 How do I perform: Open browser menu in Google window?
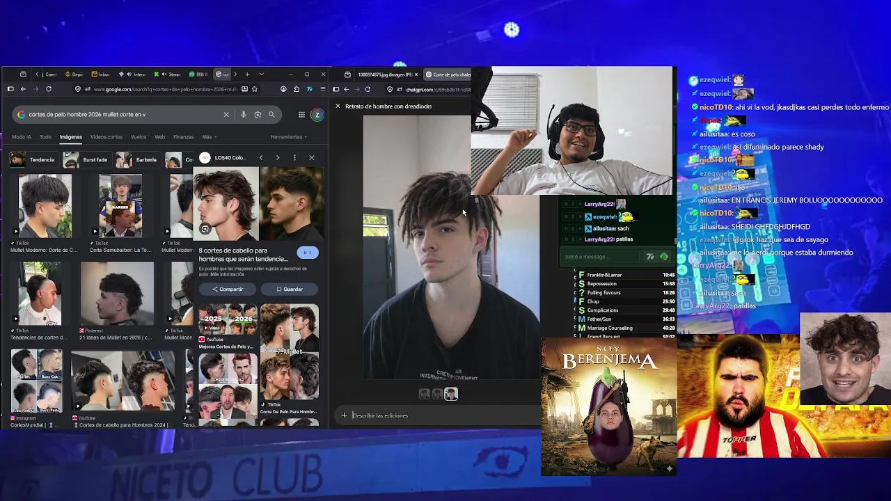(322, 89)
